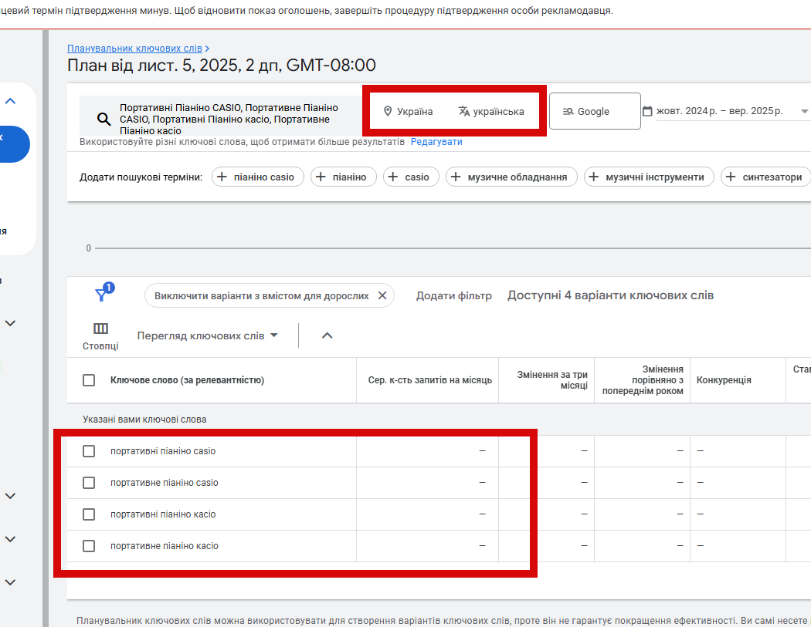Open the calendar icon of date range
This screenshot has height=627, width=811.
coord(647,111)
